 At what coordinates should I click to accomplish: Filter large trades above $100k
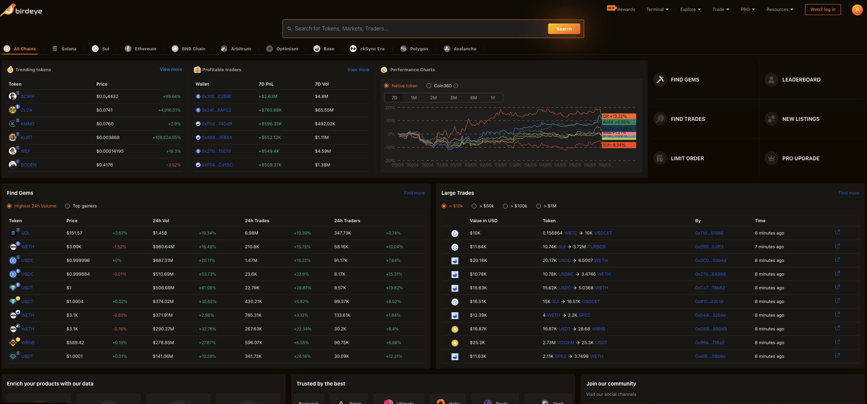click(505, 206)
